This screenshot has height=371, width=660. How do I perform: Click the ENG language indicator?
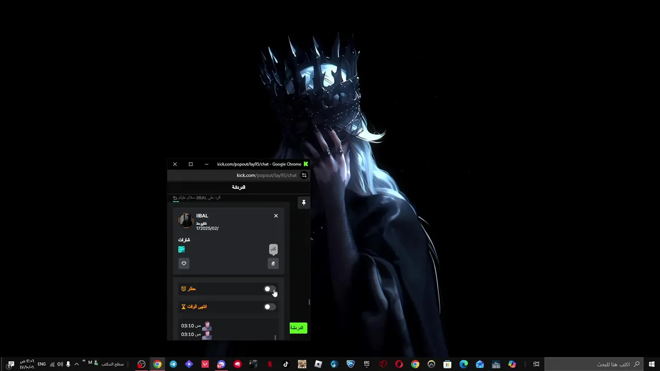pyautogui.click(x=42, y=364)
